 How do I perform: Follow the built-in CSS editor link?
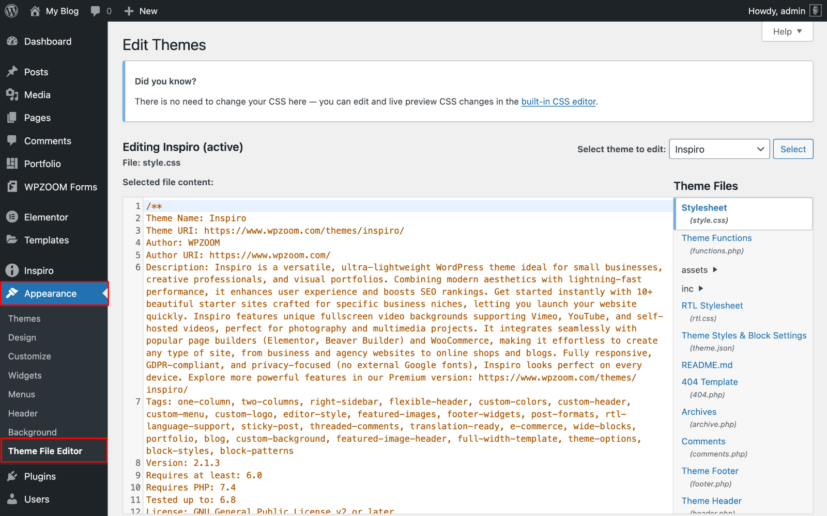coord(558,102)
